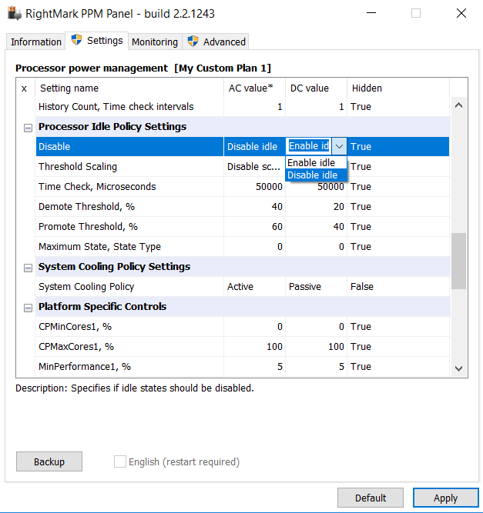Viewport: 483px width, 513px height.
Task: Click the 'Enable id' combo box field
Action: (309, 146)
